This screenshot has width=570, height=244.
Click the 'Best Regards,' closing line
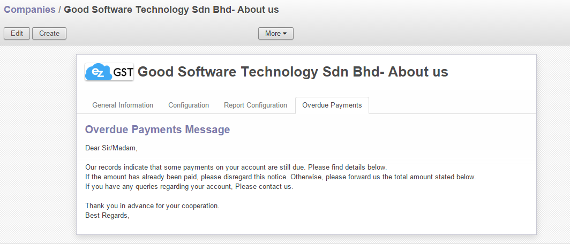pyautogui.click(x=107, y=215)
